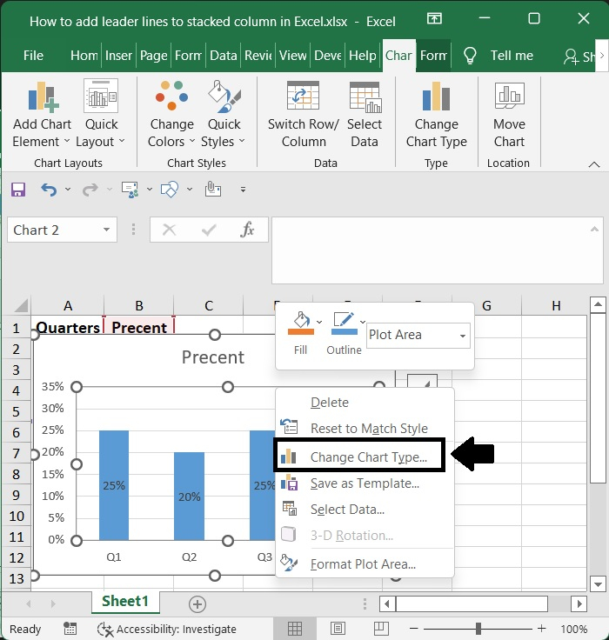Click the Share person icon

(x=571, y=57)
